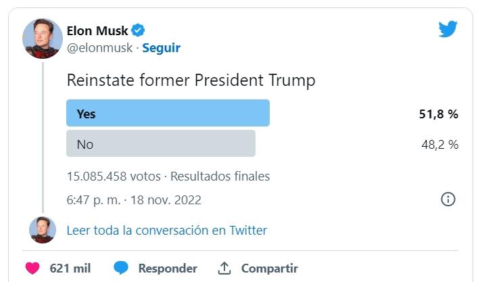Screen dimensions: 482x282
Task: Click the 621 mil likes count
Action: click(70, 268)
